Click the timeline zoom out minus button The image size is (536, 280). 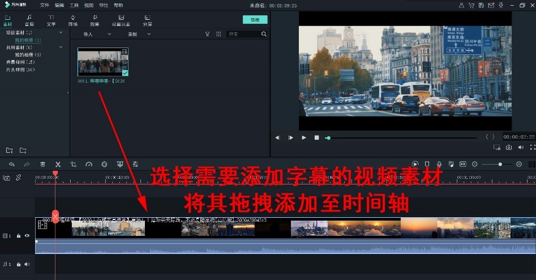coord(474,164)
